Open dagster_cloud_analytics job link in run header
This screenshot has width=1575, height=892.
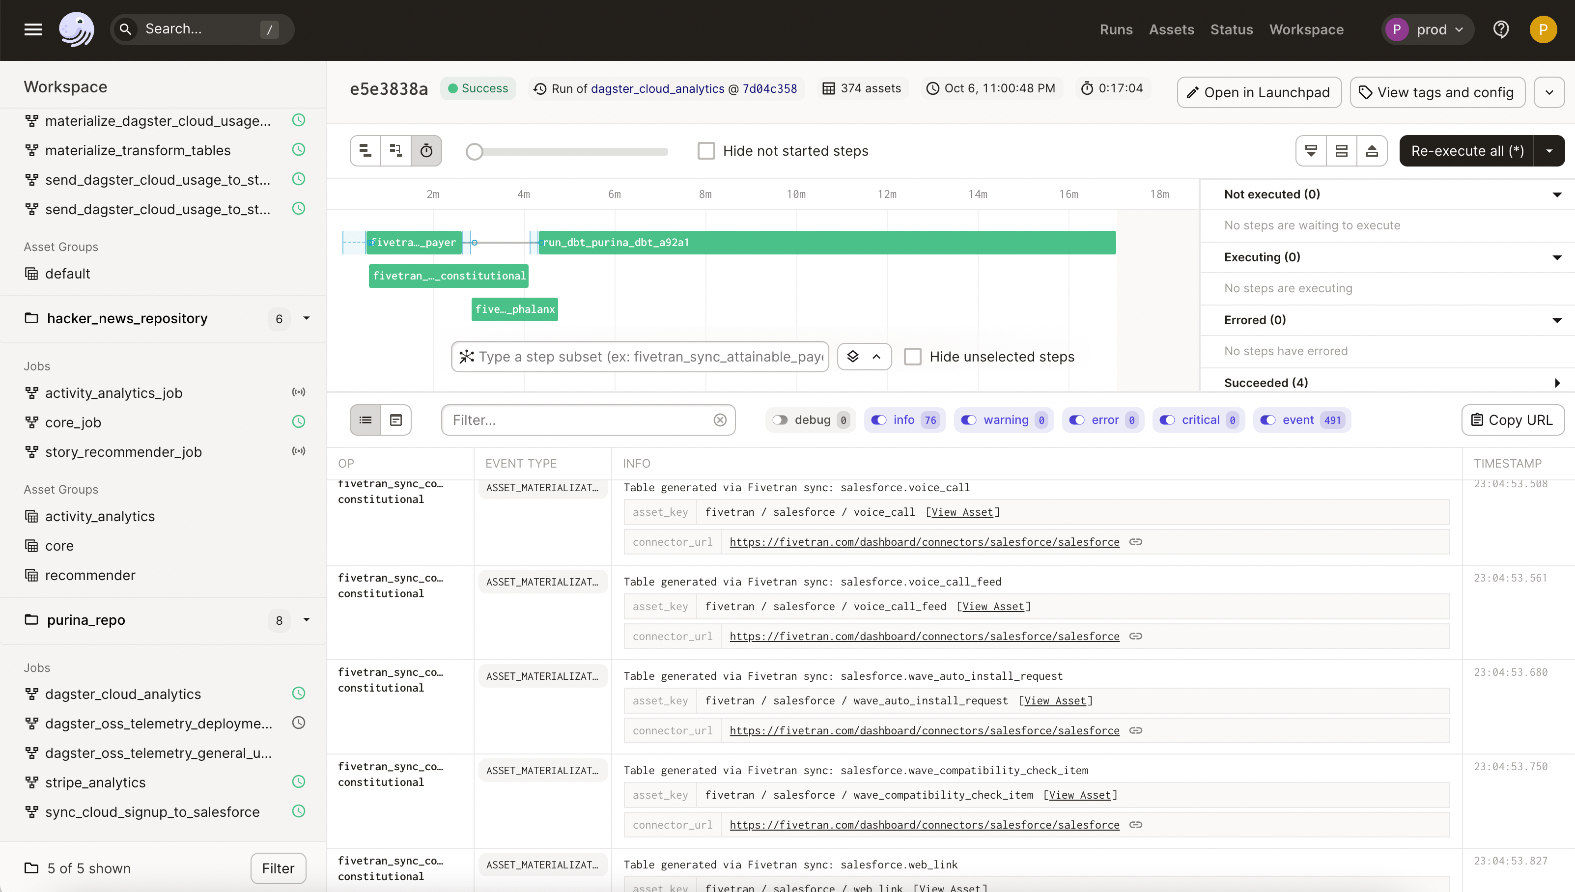point(657,88)
